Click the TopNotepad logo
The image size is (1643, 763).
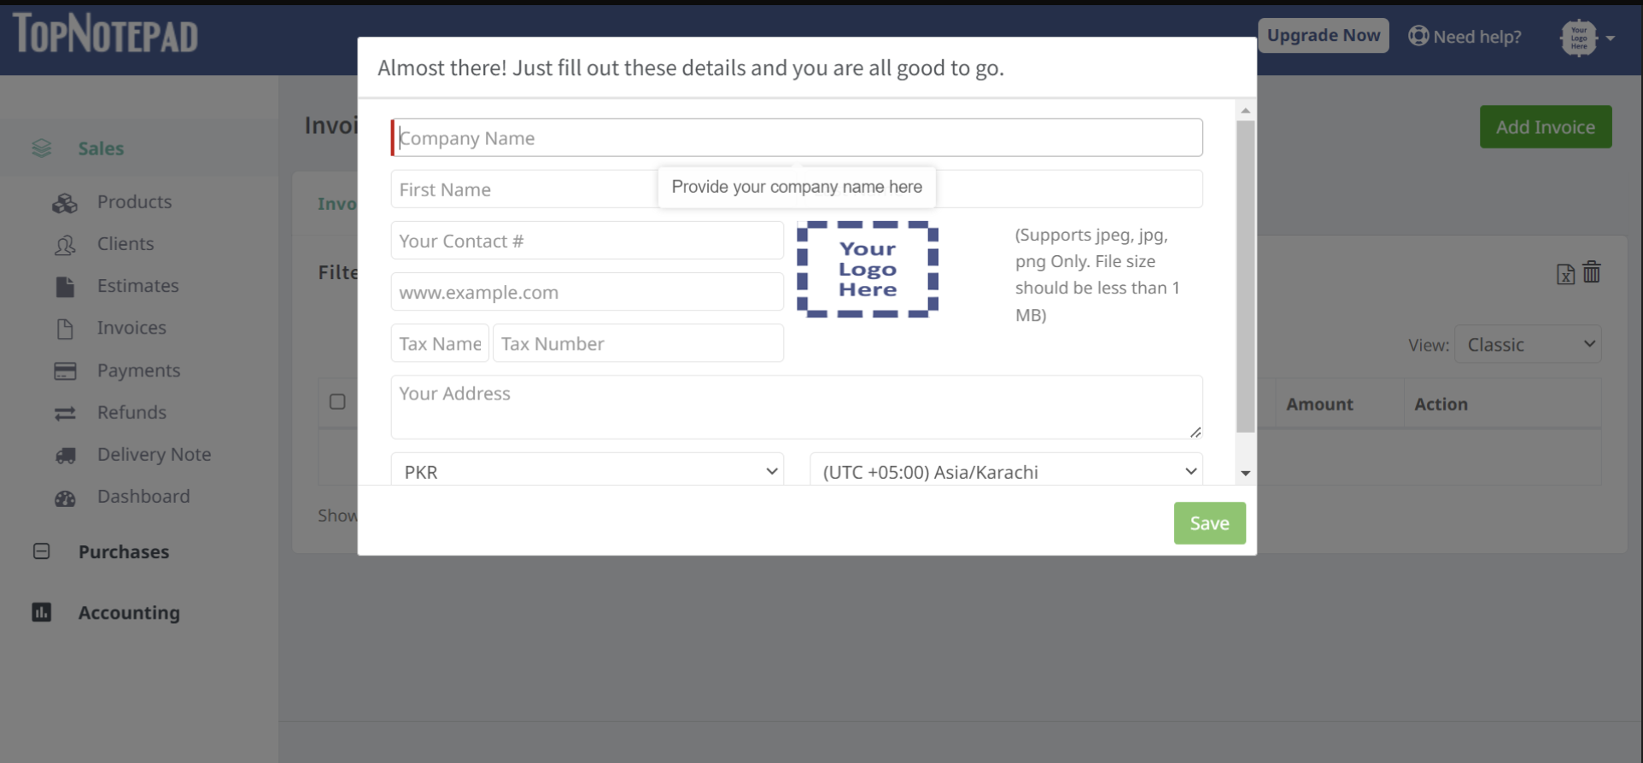pyautogui.click(x=106, y=34)
